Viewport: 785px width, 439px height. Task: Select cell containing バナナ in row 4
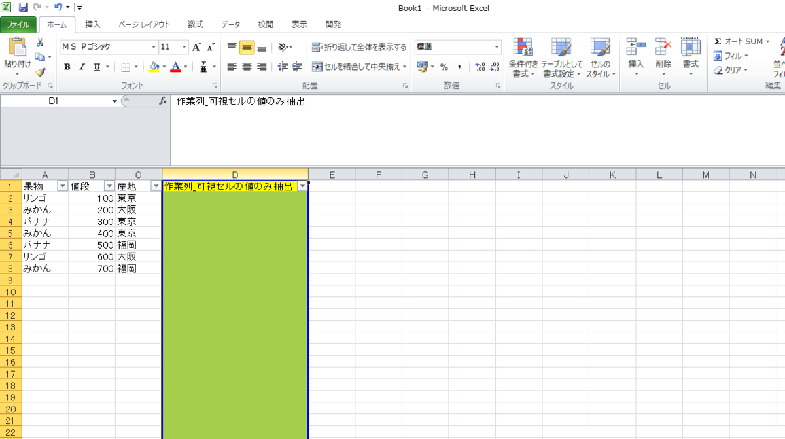pos(45,221)
